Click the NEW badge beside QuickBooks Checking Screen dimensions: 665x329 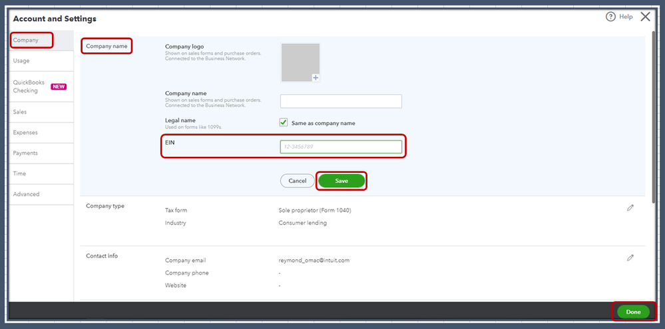pos(59,86)
